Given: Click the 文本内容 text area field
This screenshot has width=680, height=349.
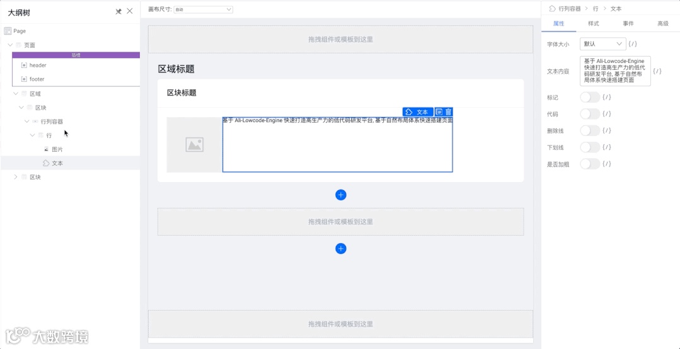Looking at the screenshot, I should tap(615, 71).
